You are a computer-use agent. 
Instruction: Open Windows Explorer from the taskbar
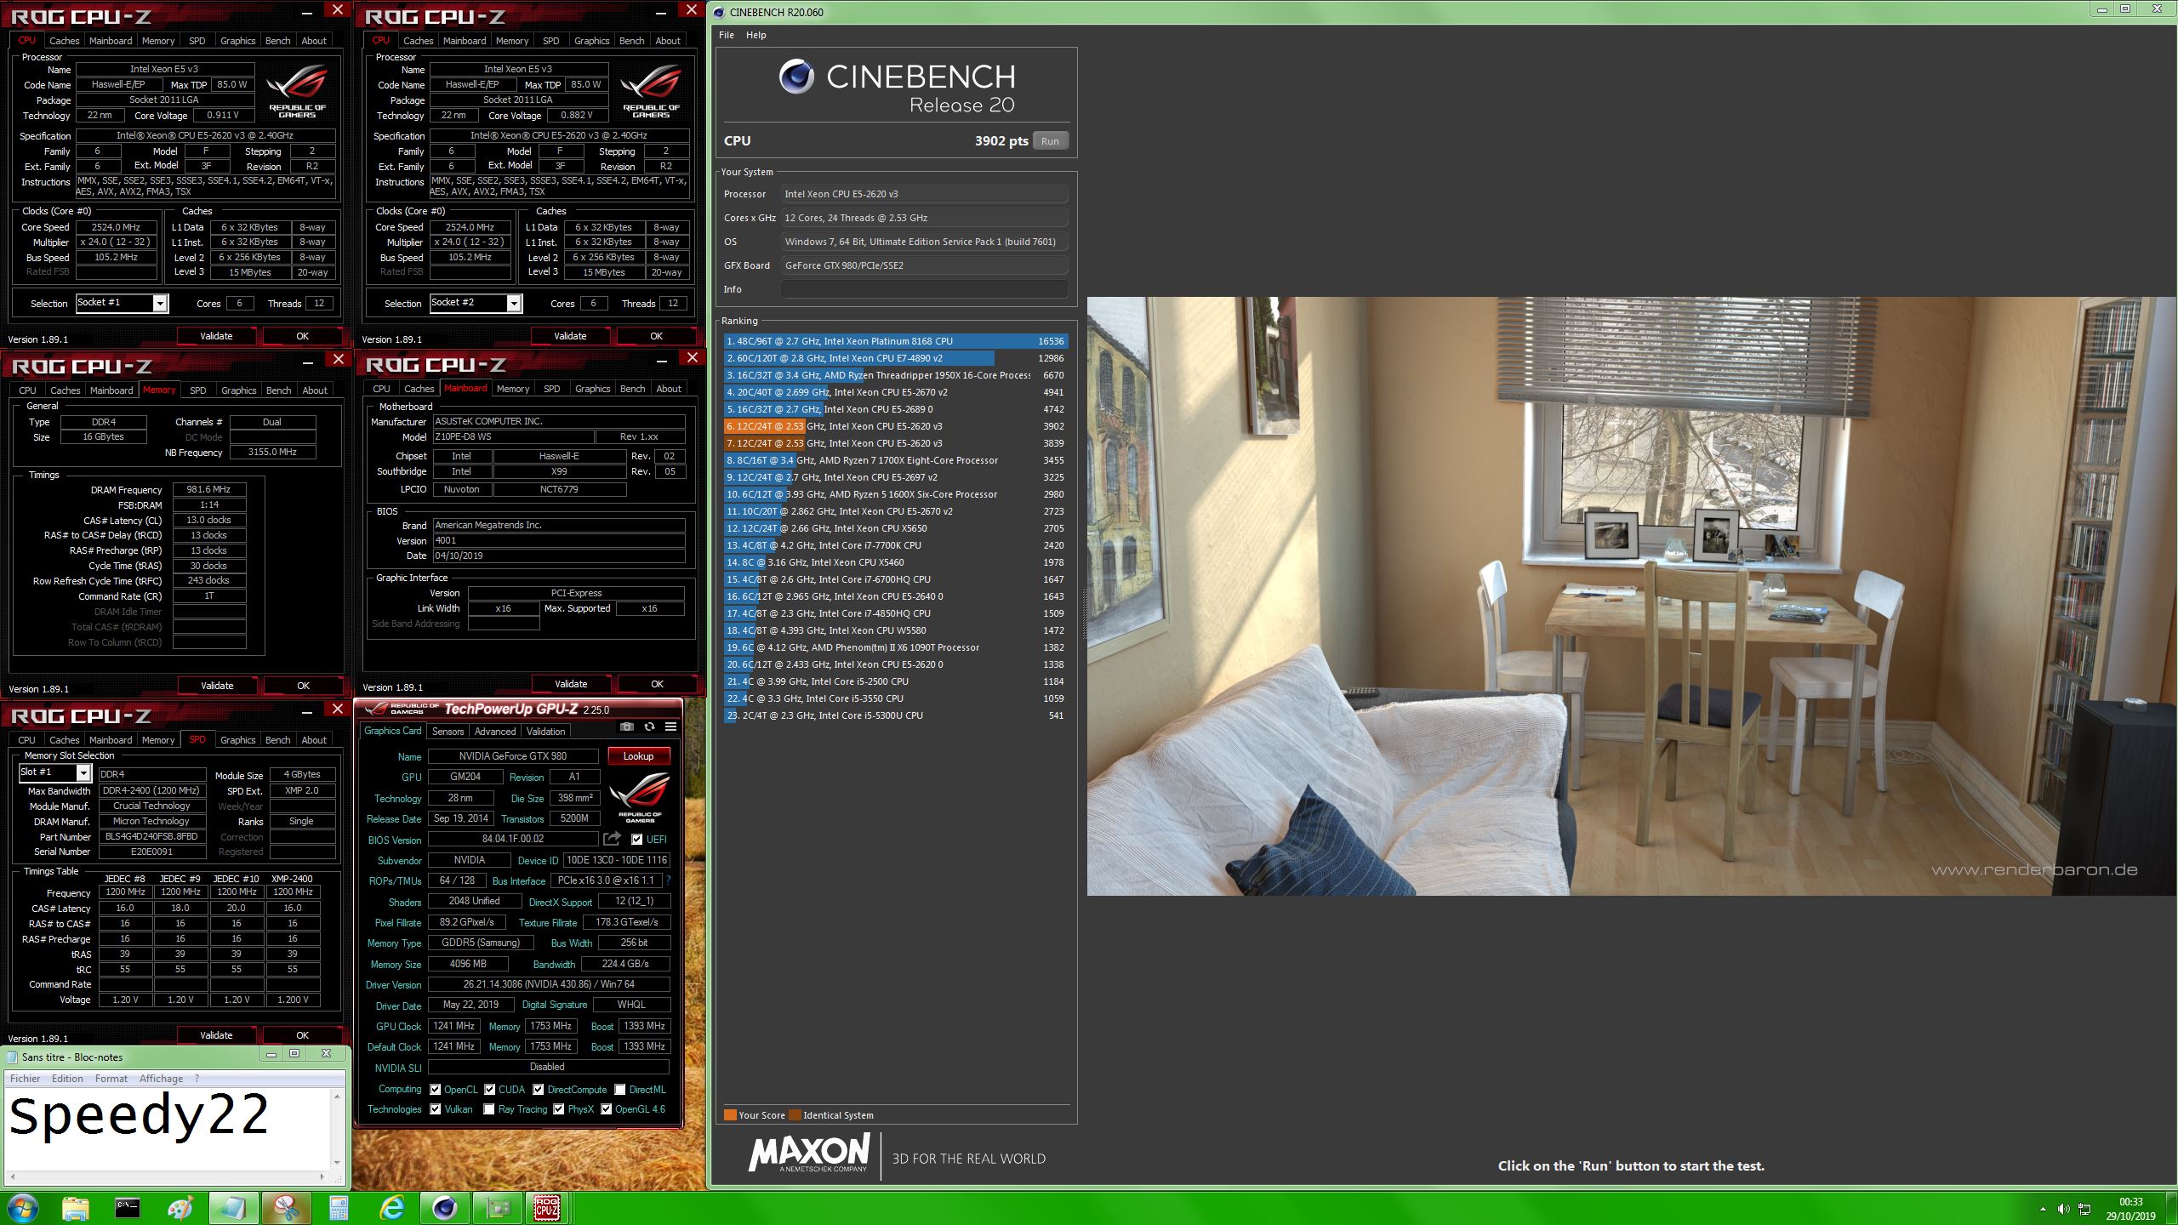(75, 1208)
